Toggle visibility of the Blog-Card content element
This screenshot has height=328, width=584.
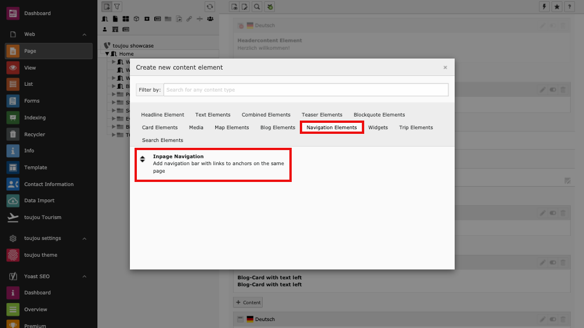pos(553,263)
